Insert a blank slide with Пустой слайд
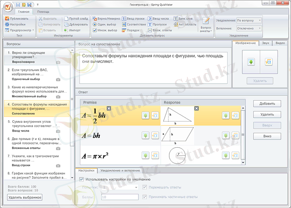Viewport: 291px width, 208px height. (76, 19)
